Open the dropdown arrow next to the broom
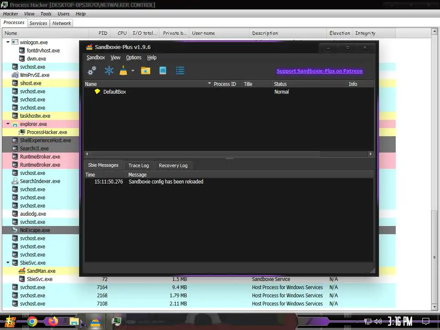This screenshot has height=330, width=440. [133, 70]
